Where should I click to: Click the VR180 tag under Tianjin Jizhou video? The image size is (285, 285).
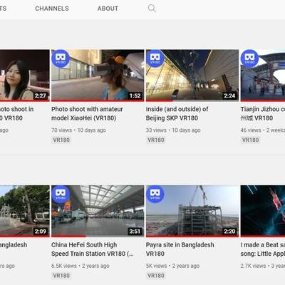pos(250,140)
